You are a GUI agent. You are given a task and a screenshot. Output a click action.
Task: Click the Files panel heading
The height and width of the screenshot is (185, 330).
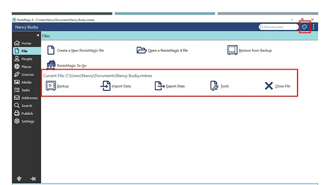tap(46, 36)
